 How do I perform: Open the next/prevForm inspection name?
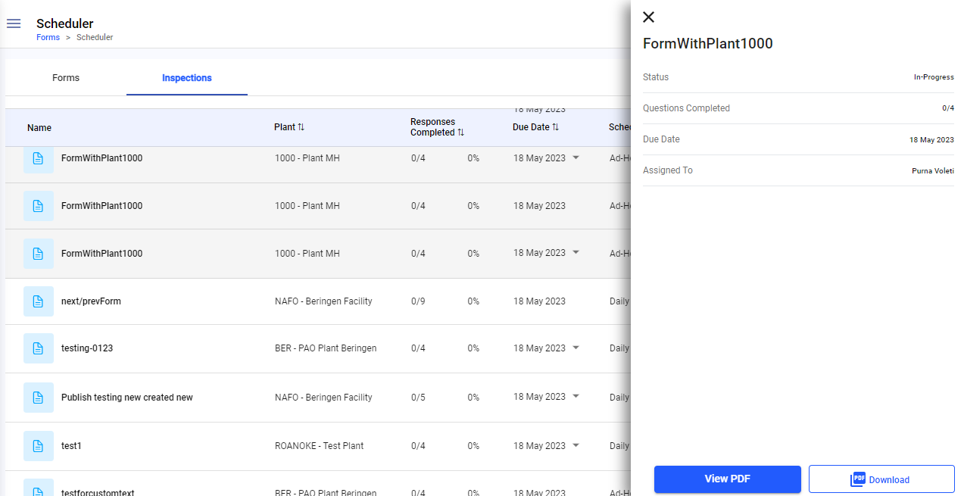tap(91, 301)
